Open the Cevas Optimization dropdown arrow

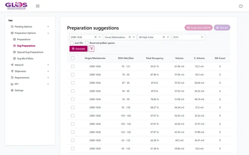tap(134, 37)
